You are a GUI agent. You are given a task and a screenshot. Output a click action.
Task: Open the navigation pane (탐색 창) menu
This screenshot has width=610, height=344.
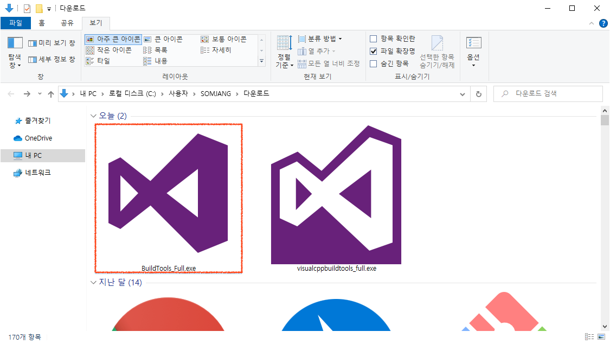pyautogui.click(x=15, y=53)
